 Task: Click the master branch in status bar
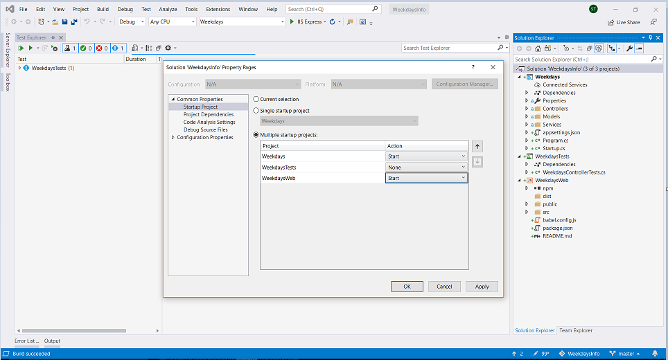(624, 354)
